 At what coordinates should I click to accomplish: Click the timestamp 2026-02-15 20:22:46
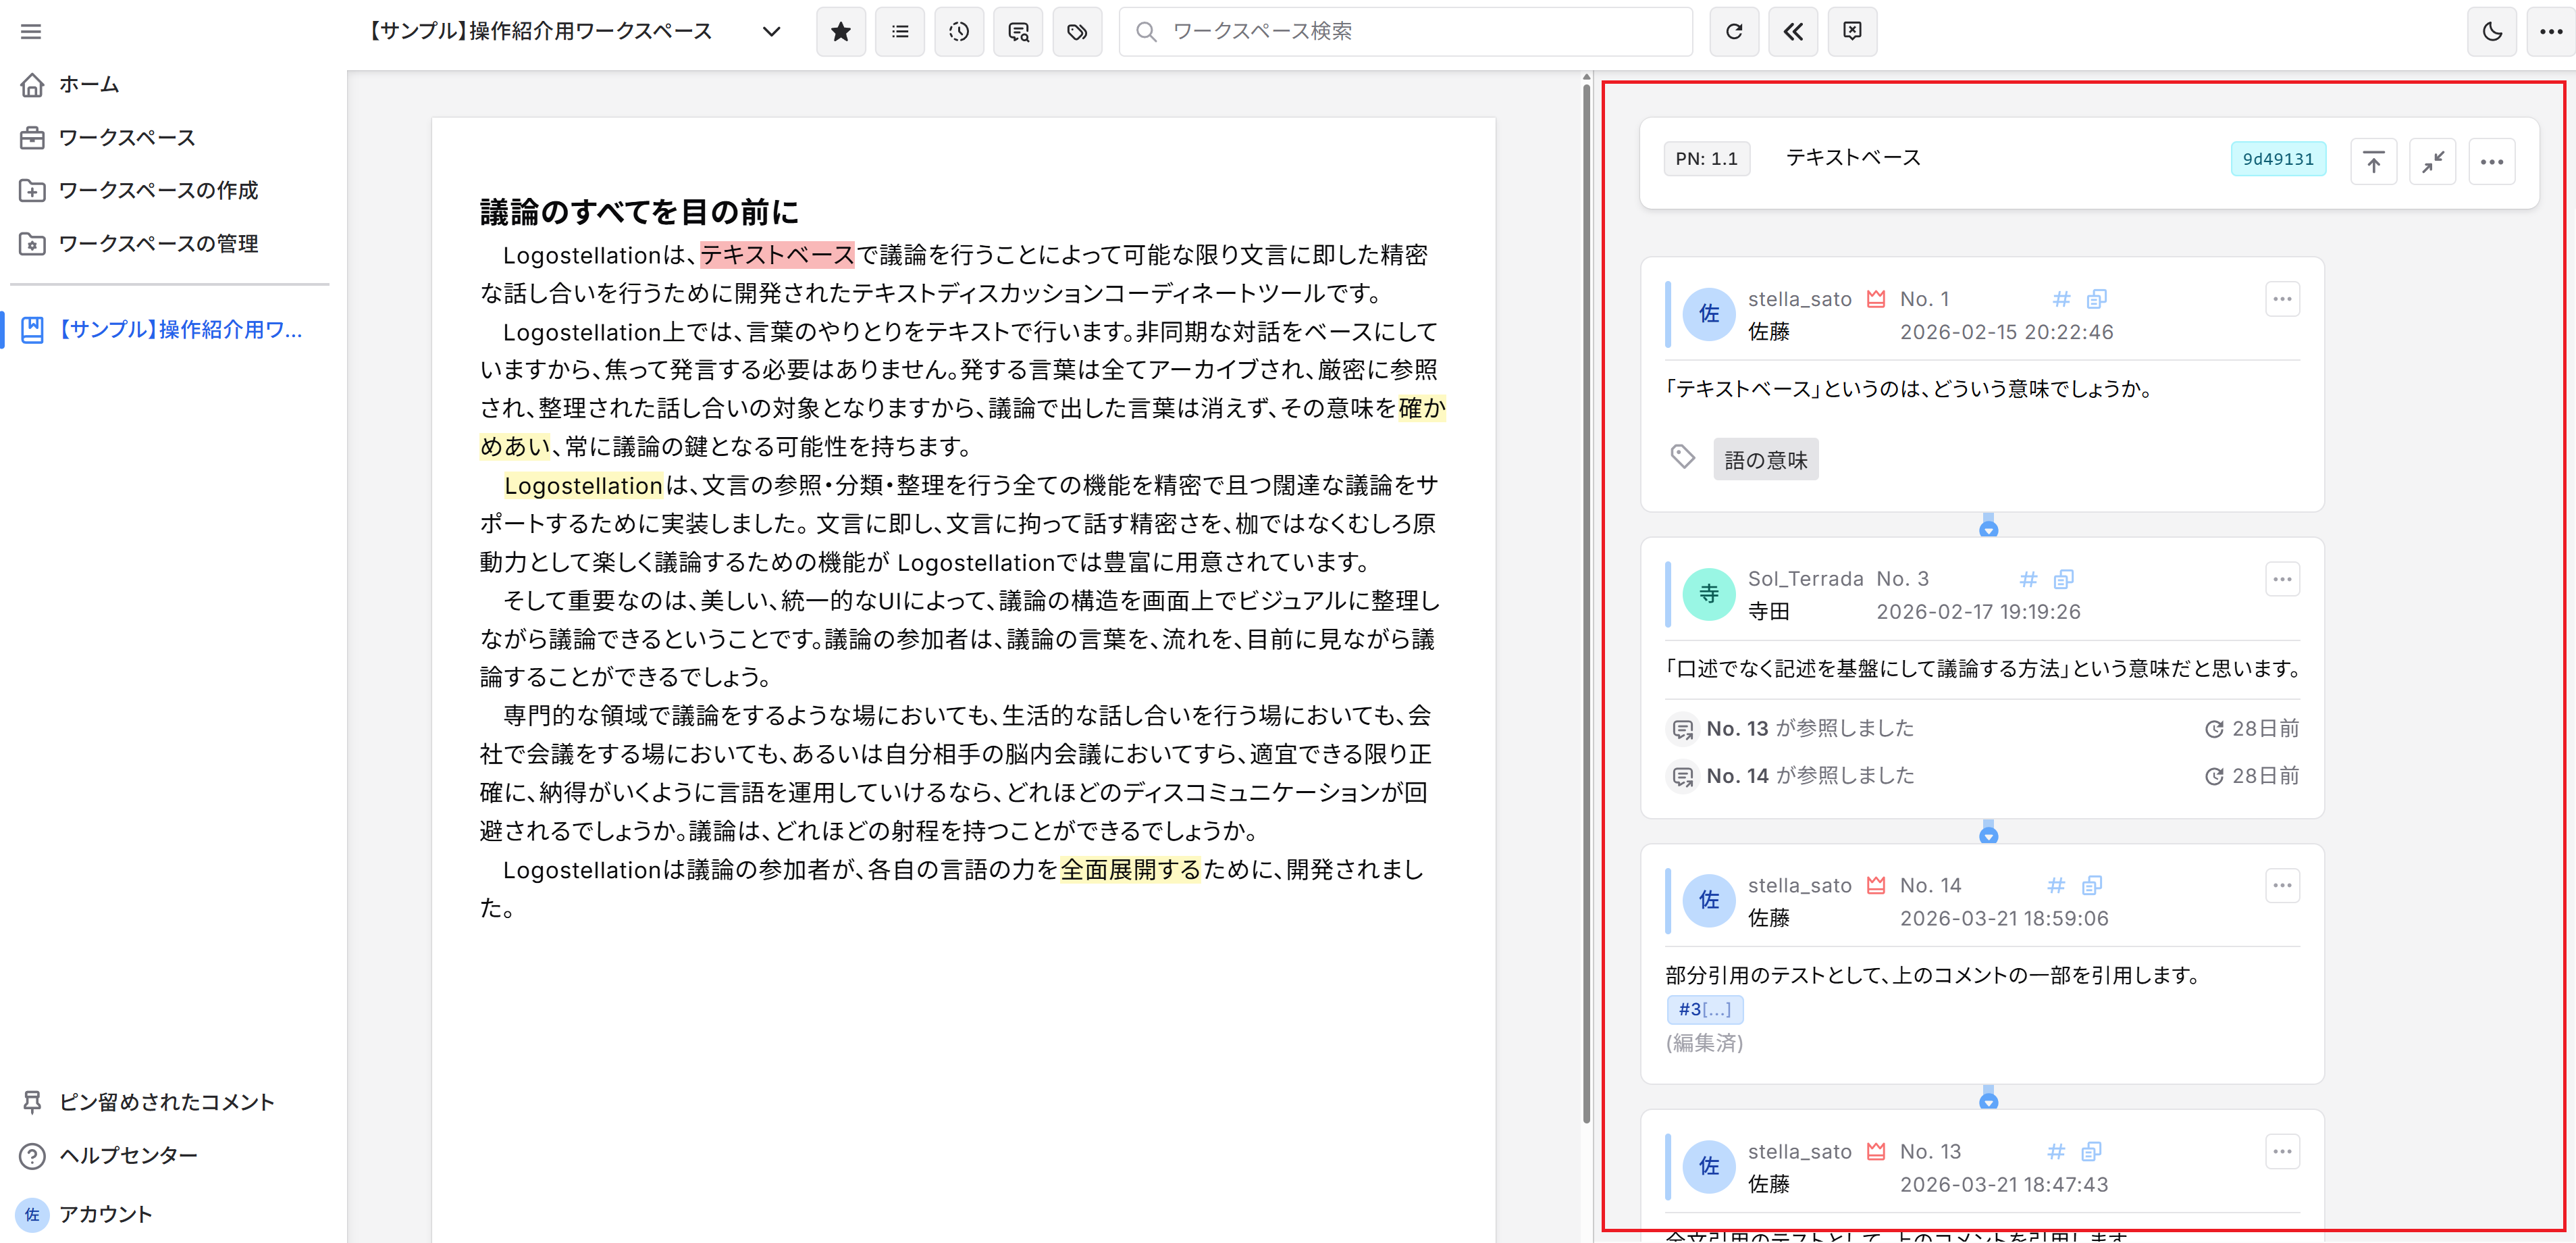click(2006, 332)
